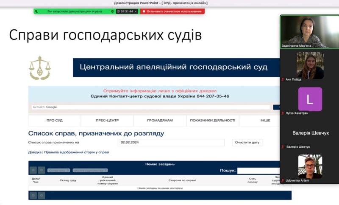Open Правила відображення сторін у справі link

[x=77, y=152]
